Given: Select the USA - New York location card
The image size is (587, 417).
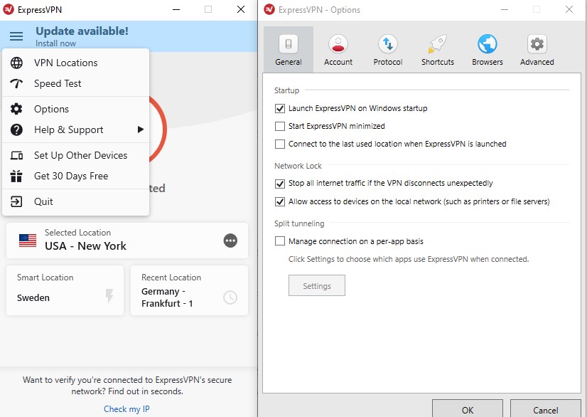Looking at the screenshot, I should click(127, 241).
